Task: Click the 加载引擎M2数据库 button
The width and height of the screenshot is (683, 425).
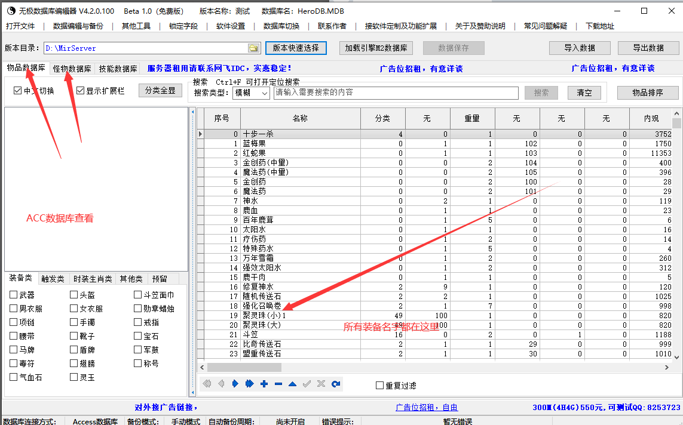Action: [x=376, y=48]
